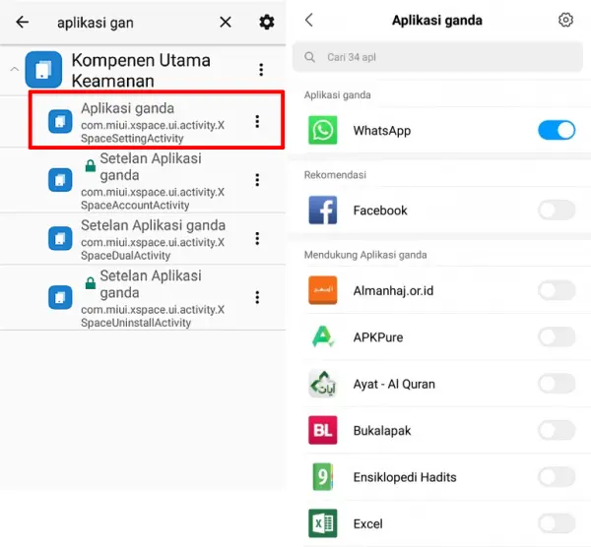
Task: Click the 'aplikasi gan' search field
Action: pos(96,23)
